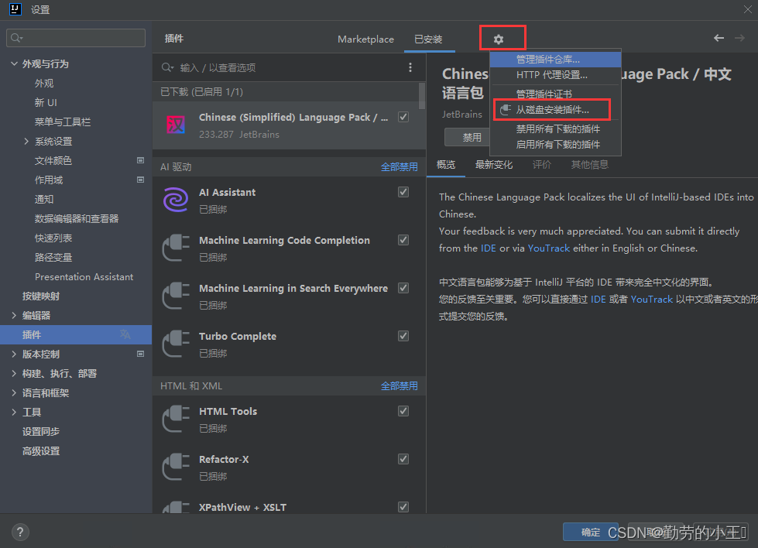Click the Machine Learning Code Completion plugin icon

176,248
